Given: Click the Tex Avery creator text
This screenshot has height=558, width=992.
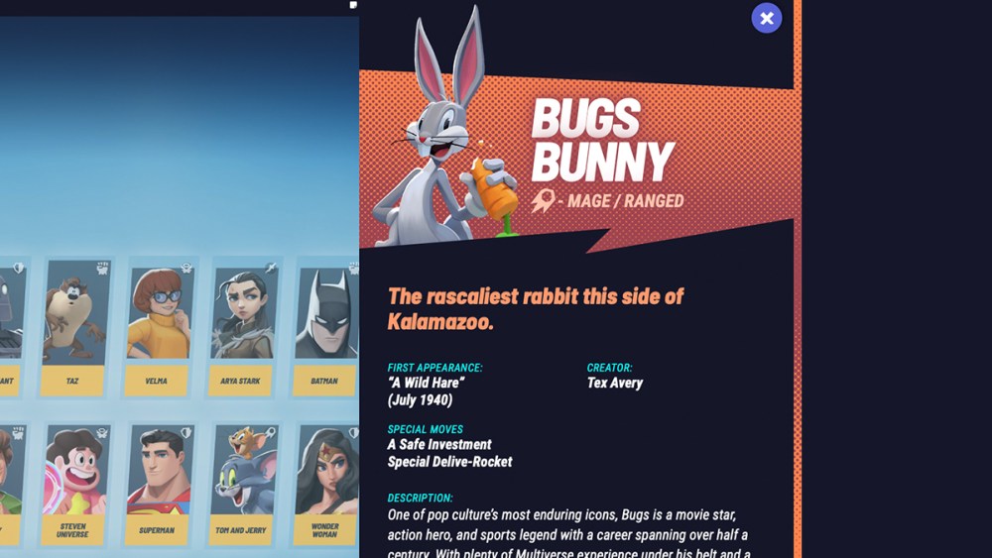Looking at the screenshot, I should (615, 383).
